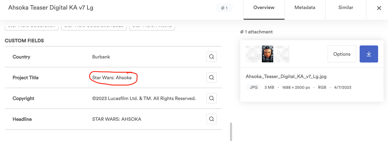Close the asset detail panel

tap(379, 8)
